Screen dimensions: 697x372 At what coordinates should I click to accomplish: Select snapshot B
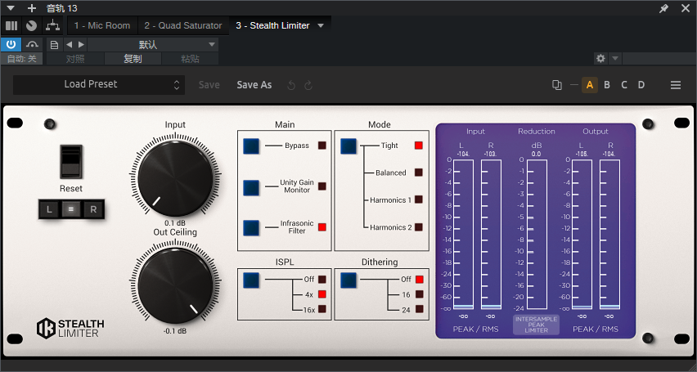point(607,85)
